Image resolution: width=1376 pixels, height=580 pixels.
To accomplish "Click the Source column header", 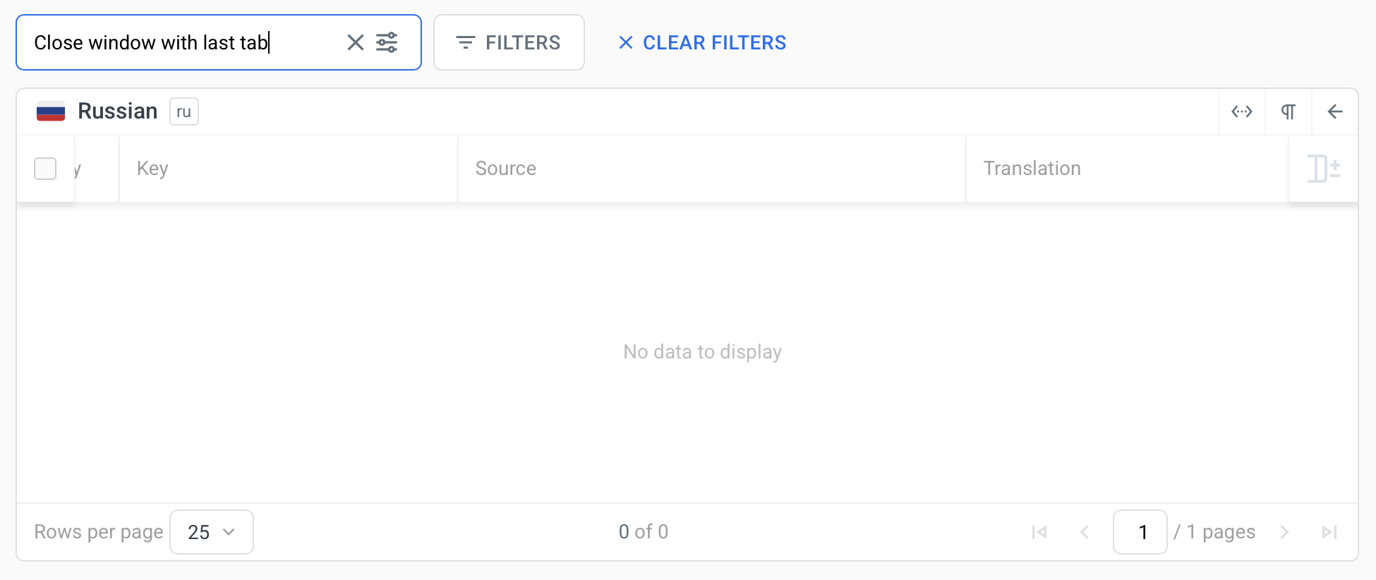I will click(x=506, y=169).
